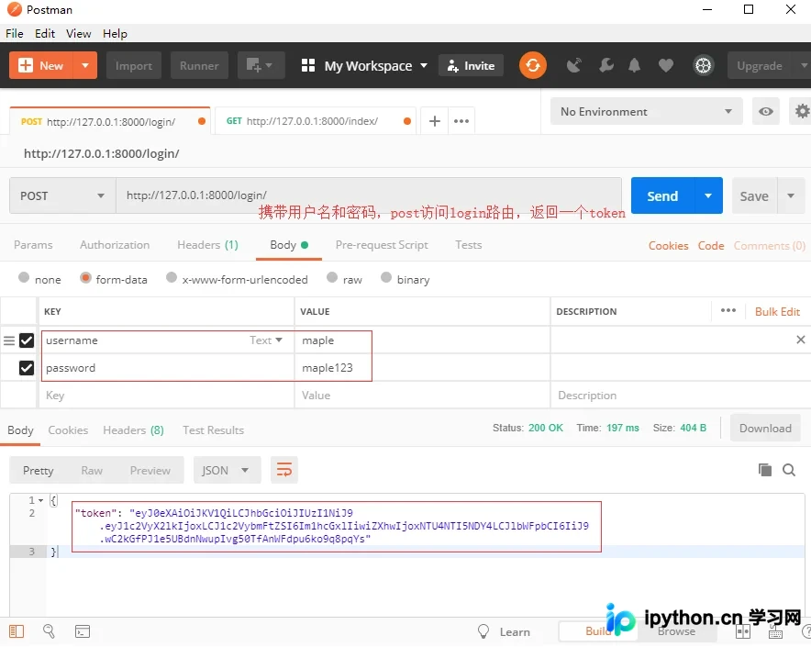Open the request Headers (1) tab
The height and width of the screenshot is (647, 811).
coord(208,245)
